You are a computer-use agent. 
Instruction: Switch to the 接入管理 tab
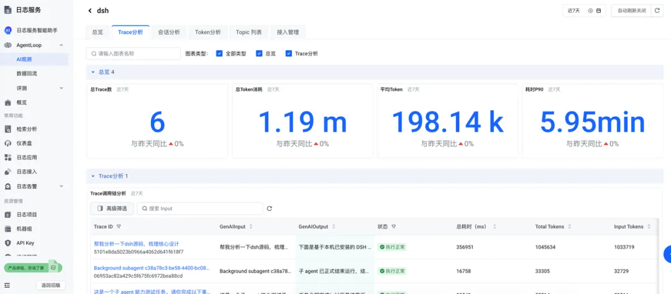[x=288, y=32]
